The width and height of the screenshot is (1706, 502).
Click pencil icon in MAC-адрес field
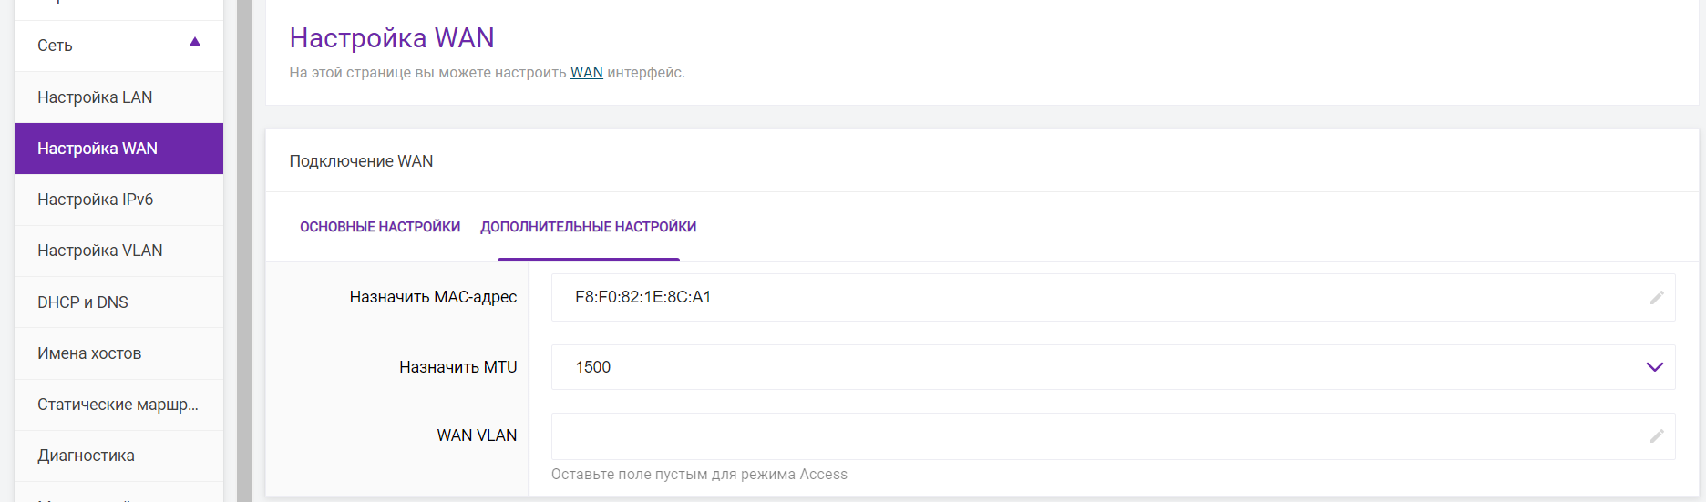click(x=1657, y=298)
